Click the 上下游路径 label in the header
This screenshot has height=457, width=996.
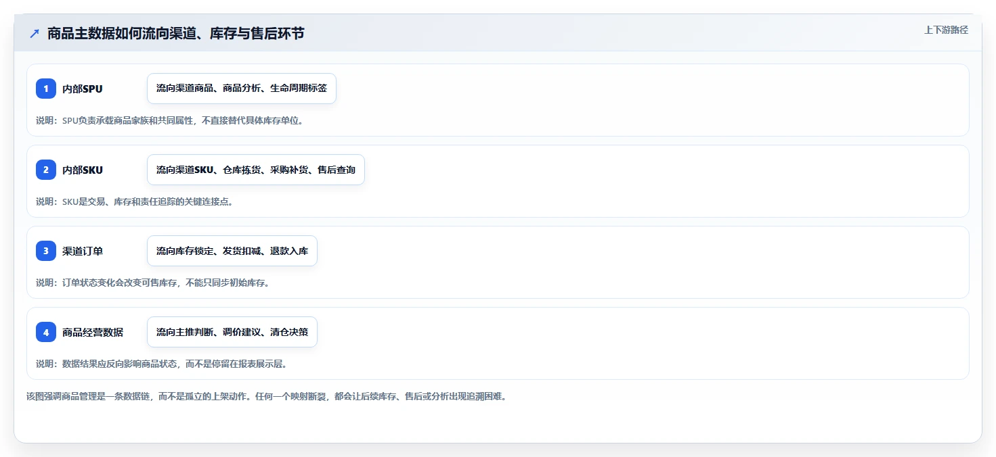[x=947, y=30]
